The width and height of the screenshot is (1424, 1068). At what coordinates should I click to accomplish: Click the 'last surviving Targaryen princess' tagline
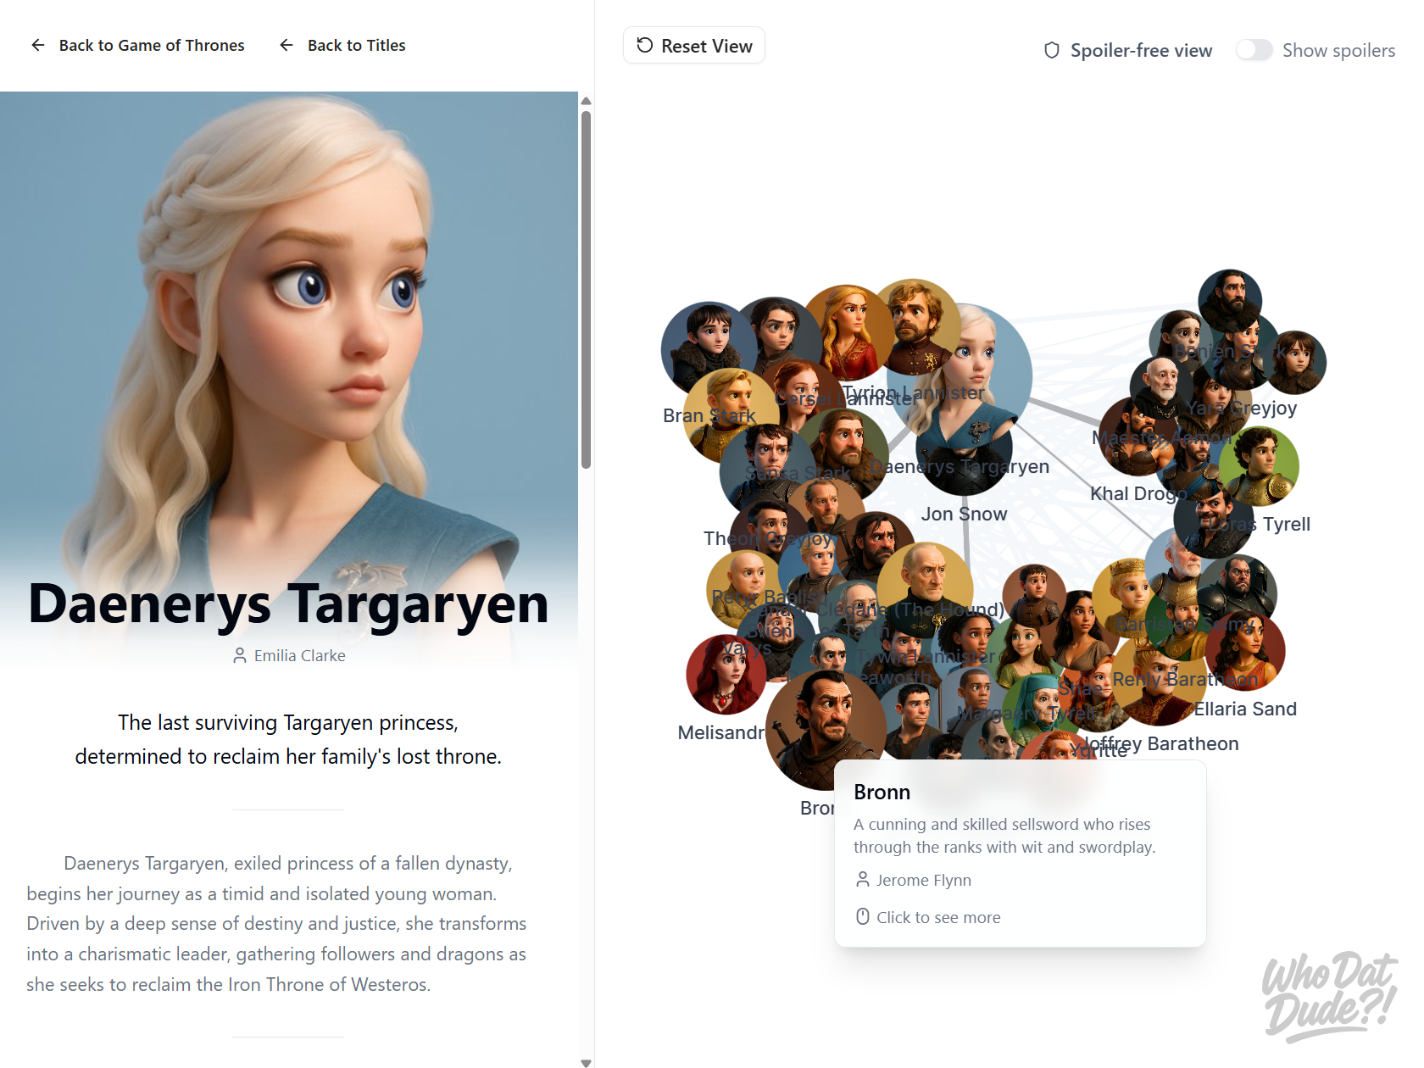coord(288,739)
